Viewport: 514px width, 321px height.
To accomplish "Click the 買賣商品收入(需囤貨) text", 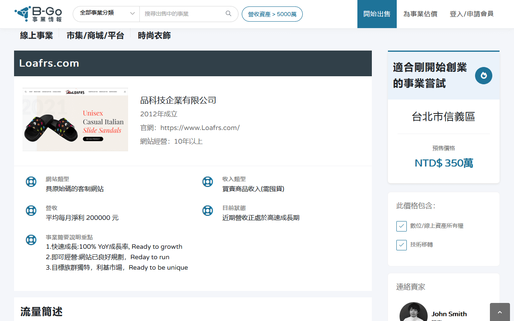I will coord(253,189).
